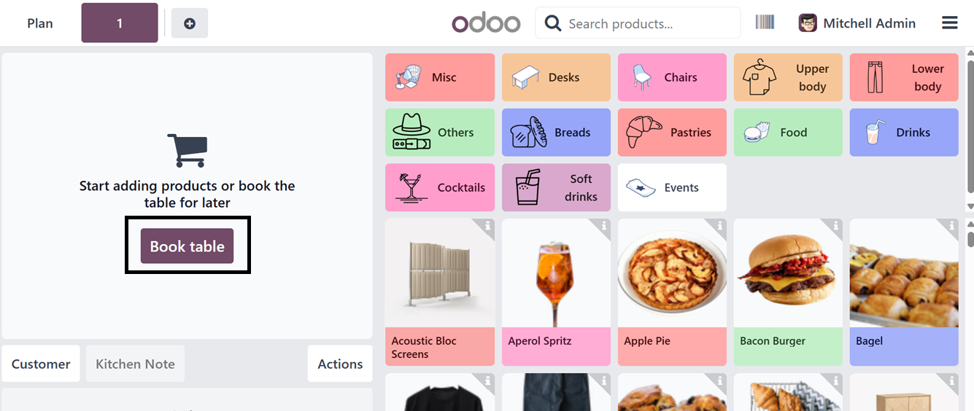Image resolution: width=974 pixels, height=411 pixels.
Task: Expand the Actions menu
Action: click(340, 364)
